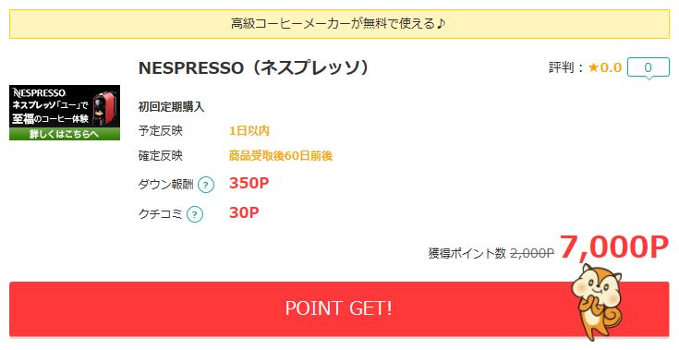Click the 商品受取後60日前後 text
Viewport: 679px width, 350px height.
[281, 156]
